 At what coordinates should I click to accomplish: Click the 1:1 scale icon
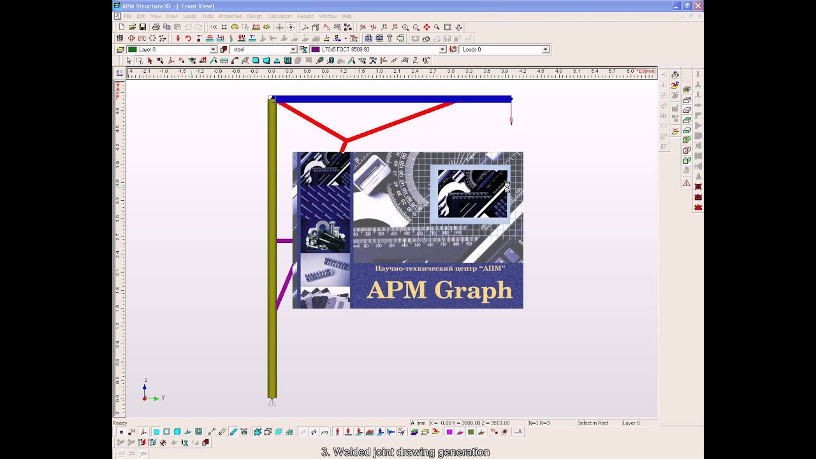214,27
